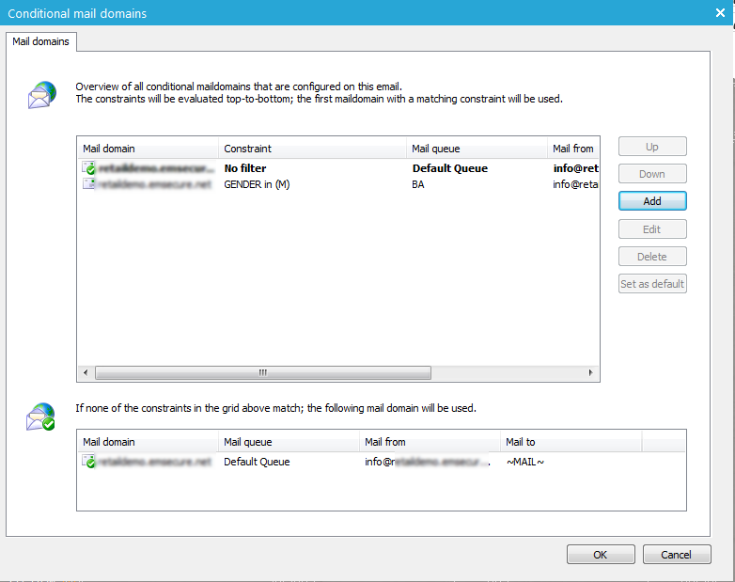Click the scroll left arrow in upper grid
The width and height of the screenshot is (735, 582).
point(86,372)
